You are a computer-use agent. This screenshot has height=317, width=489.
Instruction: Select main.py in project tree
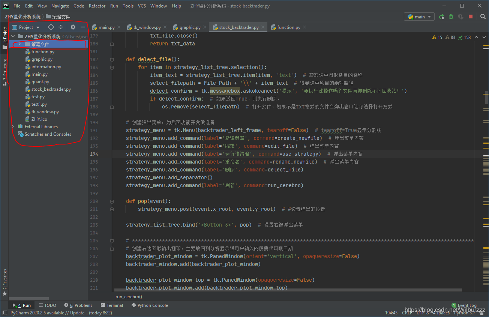pyautogui.click(x=39, y=74)
